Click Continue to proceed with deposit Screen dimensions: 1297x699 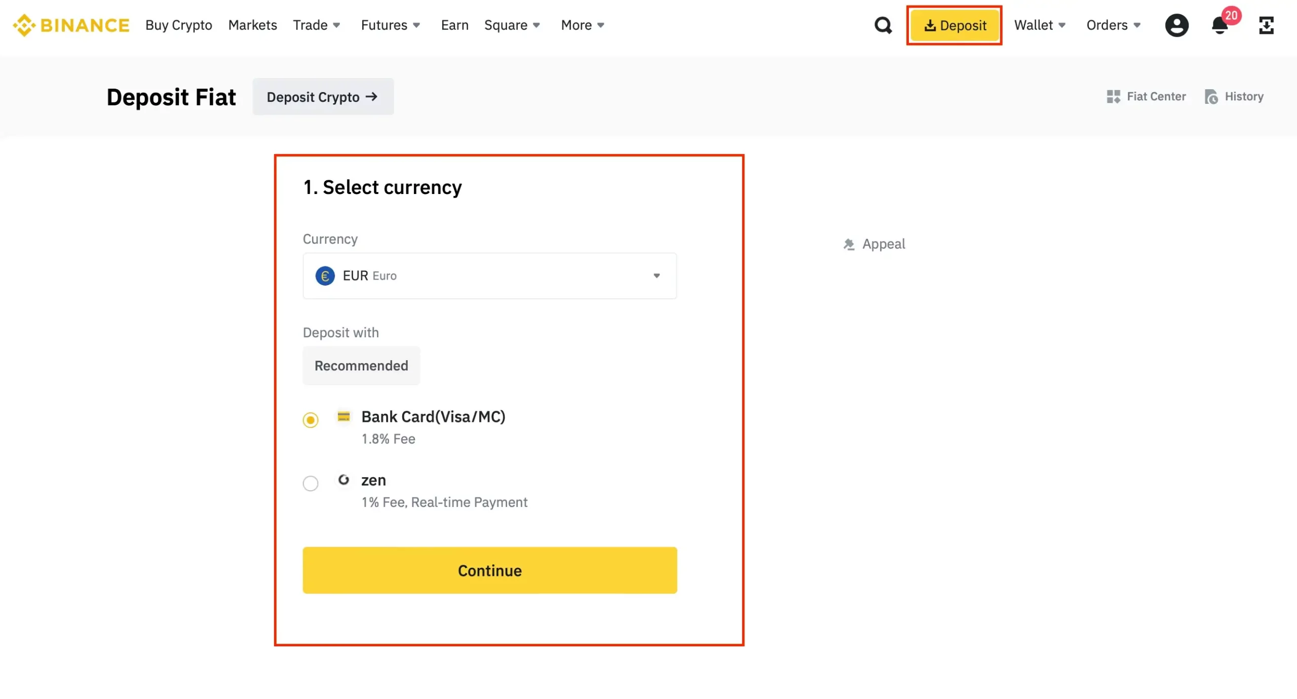tap(490, 570)
